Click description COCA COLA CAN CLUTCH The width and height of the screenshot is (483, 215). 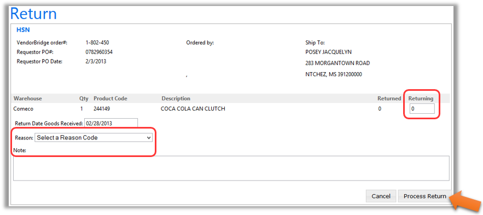[x=193, y=109]
